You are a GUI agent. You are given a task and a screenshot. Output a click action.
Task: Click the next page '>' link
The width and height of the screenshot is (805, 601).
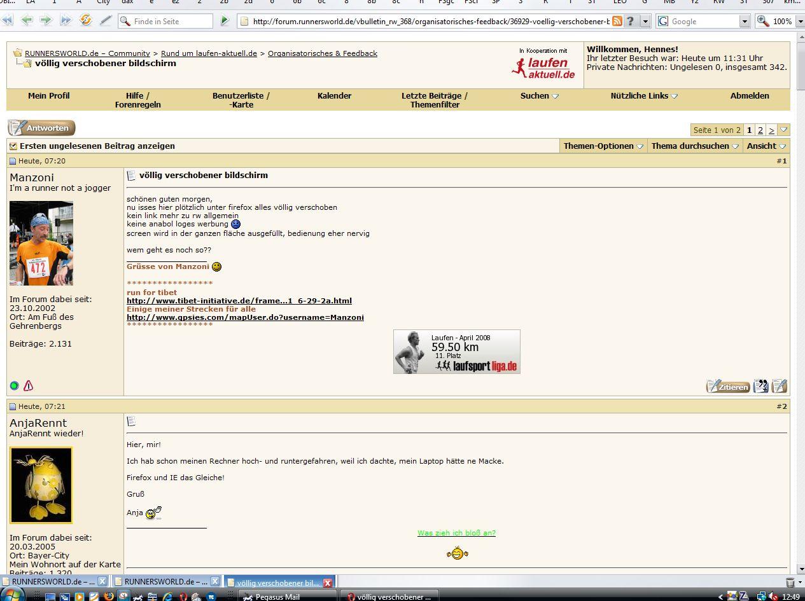tap(771, 130)
